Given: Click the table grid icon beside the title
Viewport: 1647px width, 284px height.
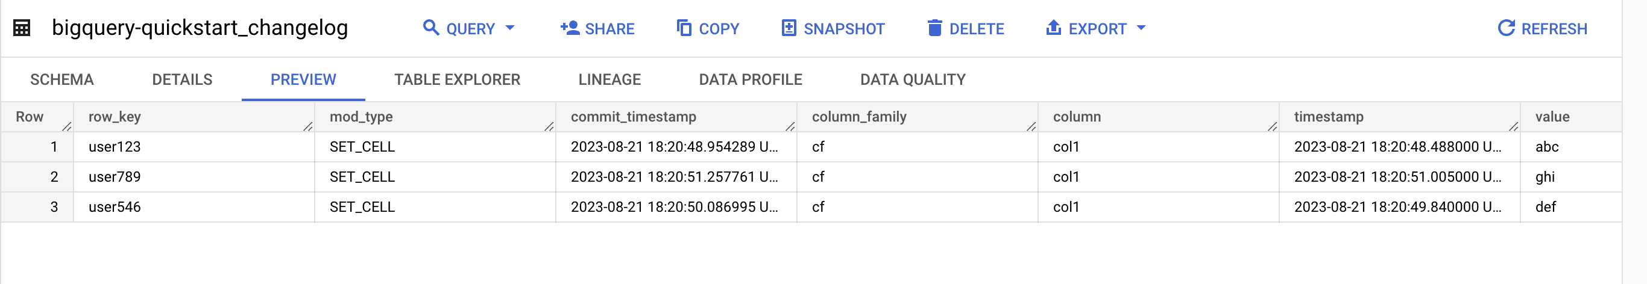Looking at the screenshot, I should coord(22,28).
